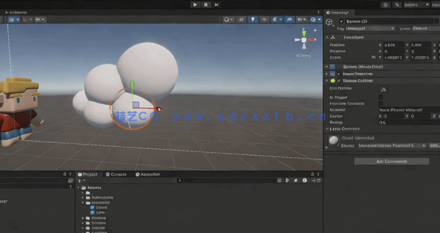The height and width of the screenshot is (233, 440).
Task: Switch to the Console tab
Action: [116, 174]
